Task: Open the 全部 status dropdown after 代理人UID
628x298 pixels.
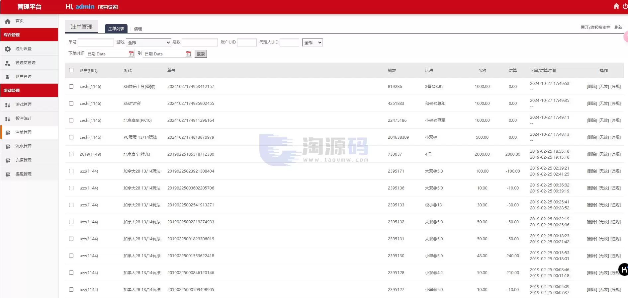Action: (312, 42)
